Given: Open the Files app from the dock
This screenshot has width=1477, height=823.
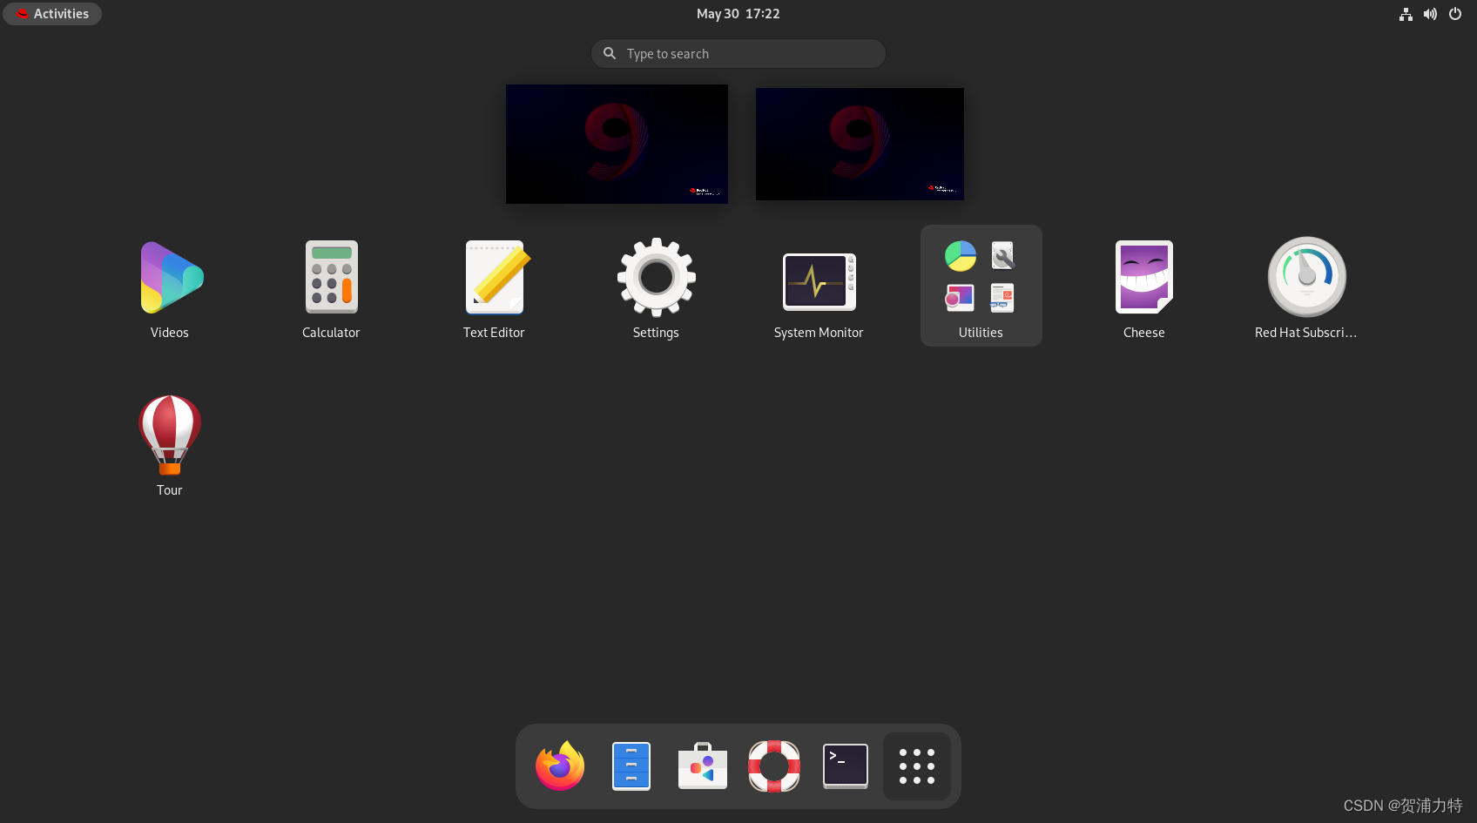Looking at the screenshot, I should coord(631,766).
